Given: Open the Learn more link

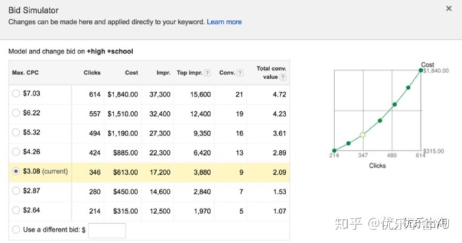Looking at the screenshot, I should 224,22.
